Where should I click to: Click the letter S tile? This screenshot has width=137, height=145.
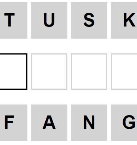(x=89, y=20)
